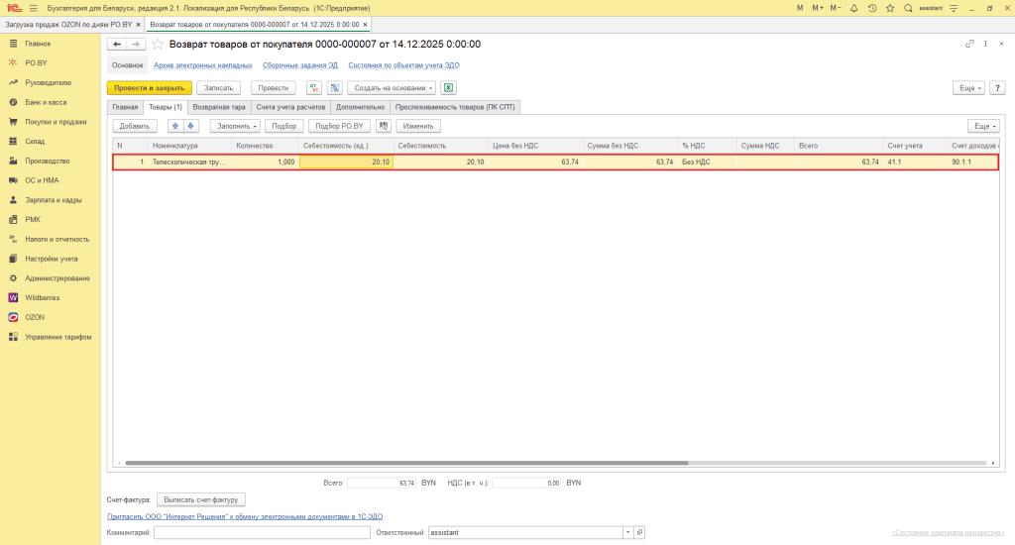
Task: Open Архив электронных накладных link
Action: tap(202, 65)
